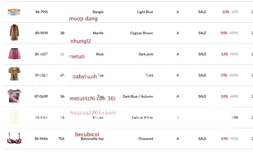Open the cognac brown mantle coat image
Image resolution: width=253 pixels, height=155 pixels.
click(14, 33)
